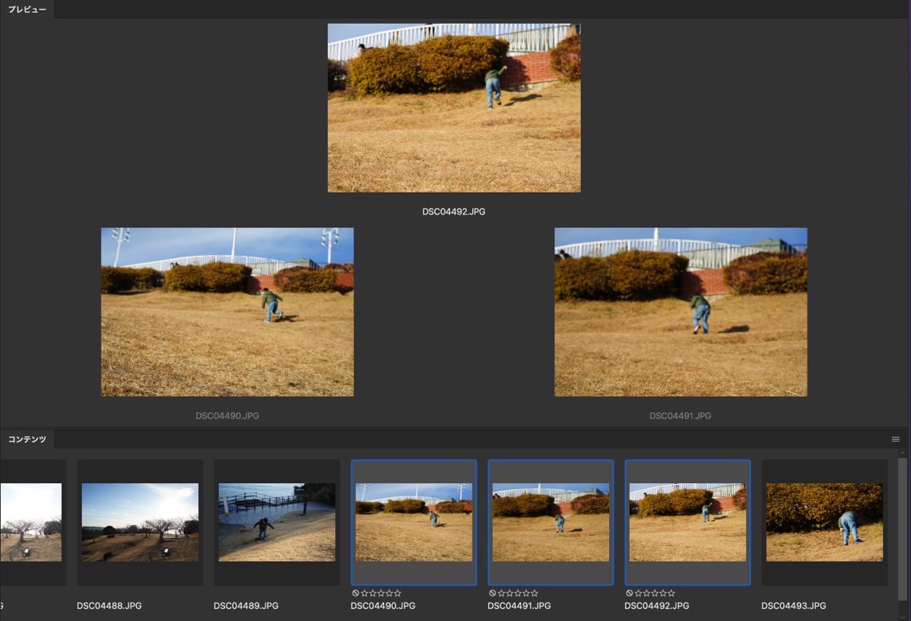The height and width of the screenshot is (621, 911).
Task: Click the DSC04490.JPG preview image
Action: click(227, 312)
